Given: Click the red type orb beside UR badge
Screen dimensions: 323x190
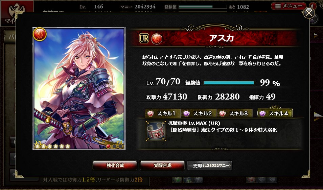Looking at the screenshot, I should (157, 39).
